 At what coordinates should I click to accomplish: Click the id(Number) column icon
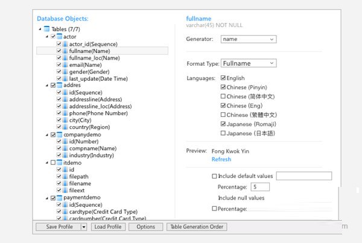click(x=65, y=141)
